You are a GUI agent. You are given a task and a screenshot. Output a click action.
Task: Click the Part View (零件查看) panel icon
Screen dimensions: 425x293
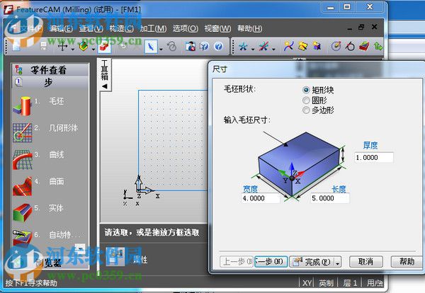tap(18, 70)
